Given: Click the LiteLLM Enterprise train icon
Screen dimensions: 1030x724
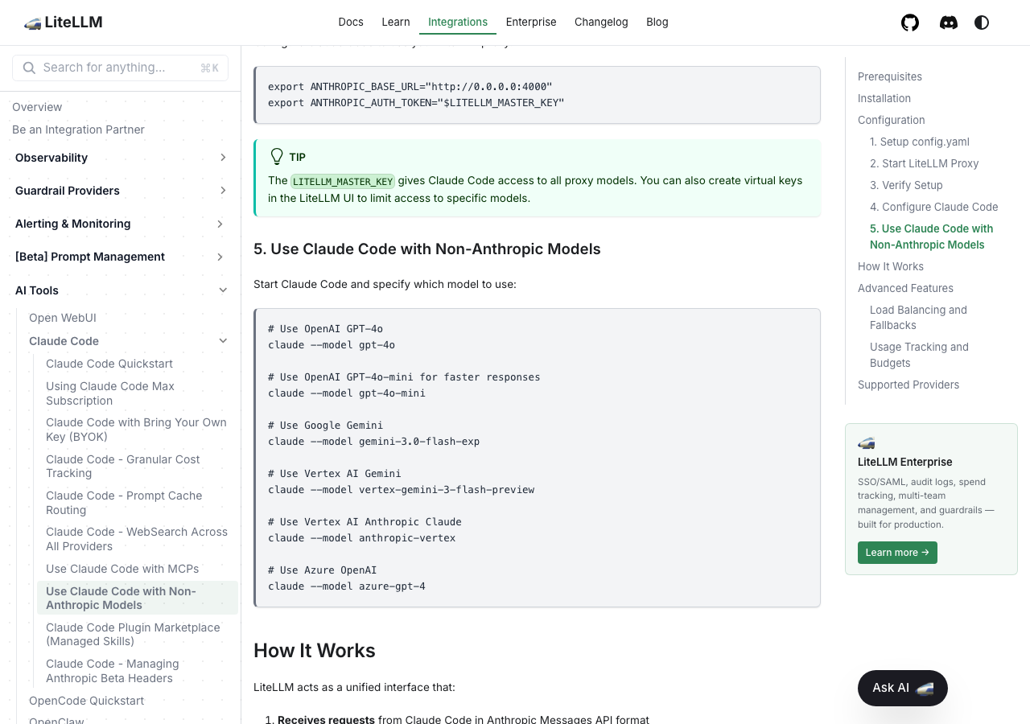Looking at the screenshot, I should point(867,443).
